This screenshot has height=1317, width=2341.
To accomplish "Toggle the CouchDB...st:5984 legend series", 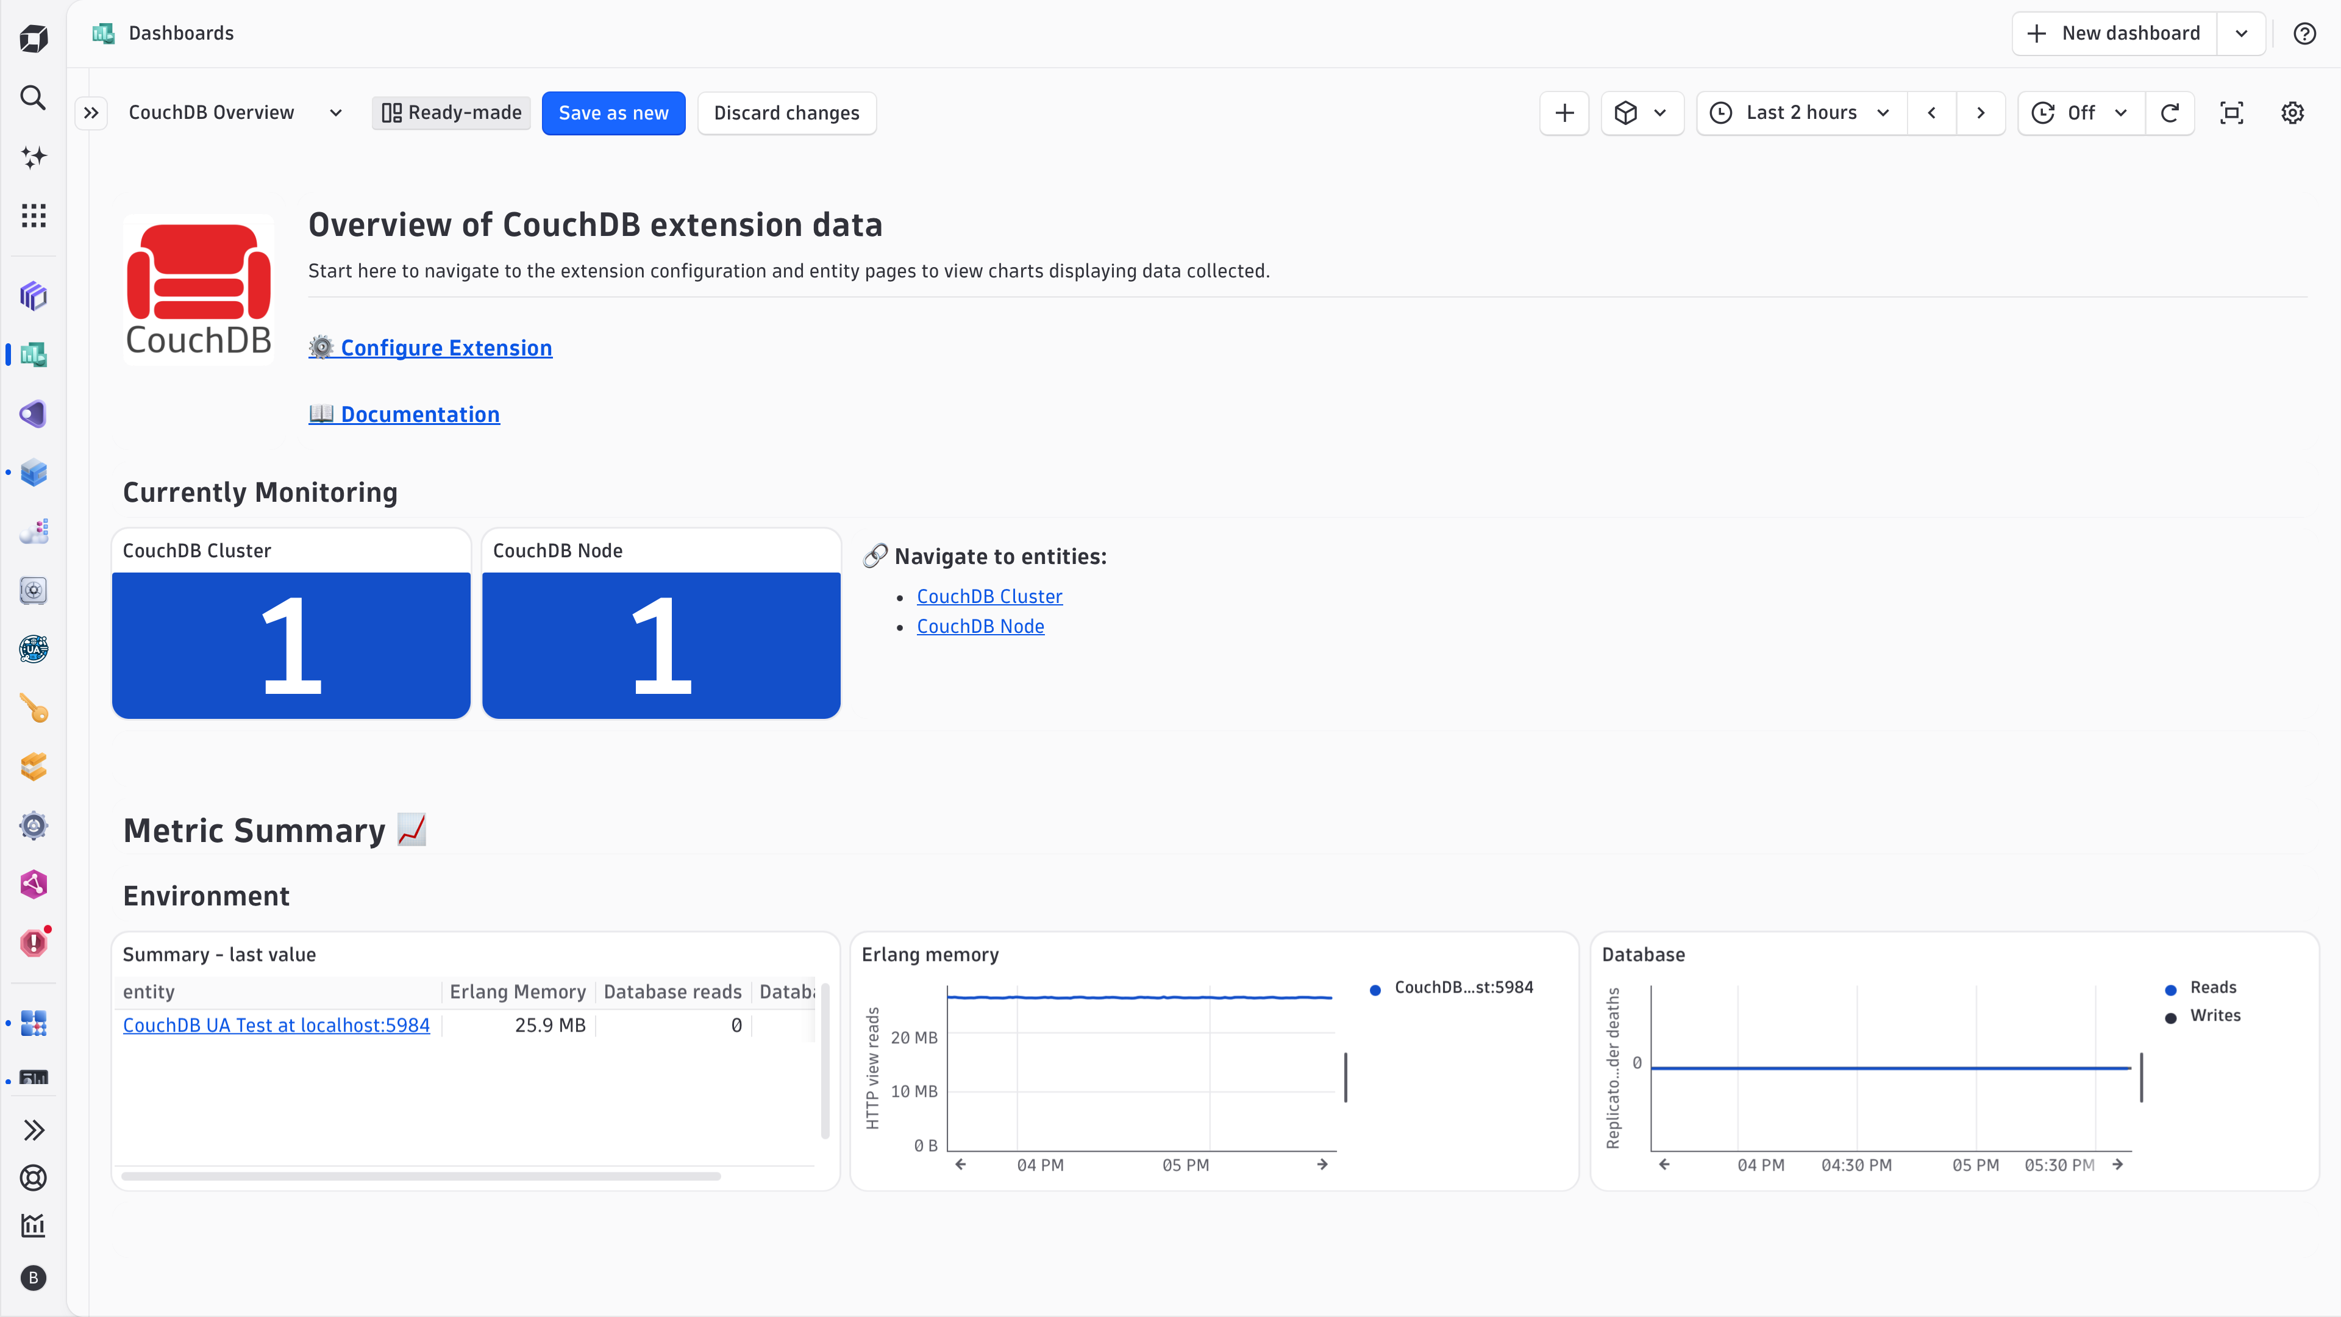I will pyautogui.click(x=1452, y=988).
